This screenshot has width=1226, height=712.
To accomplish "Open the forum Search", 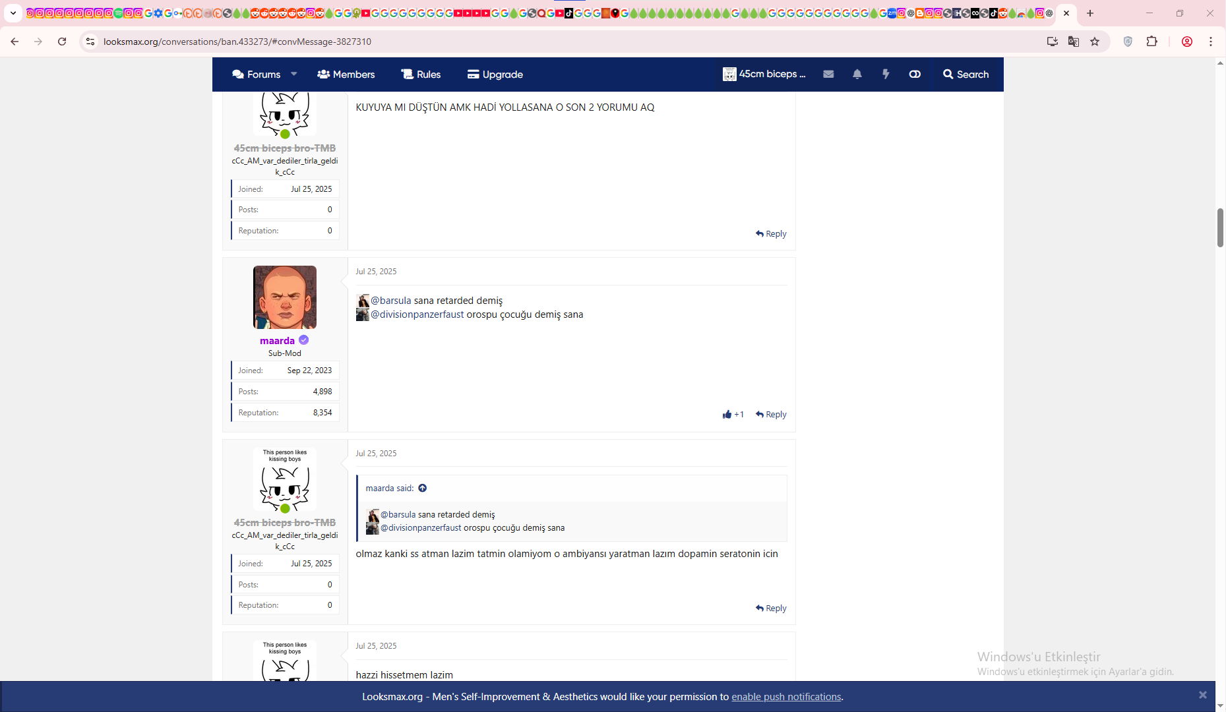I will pos(965,74).
